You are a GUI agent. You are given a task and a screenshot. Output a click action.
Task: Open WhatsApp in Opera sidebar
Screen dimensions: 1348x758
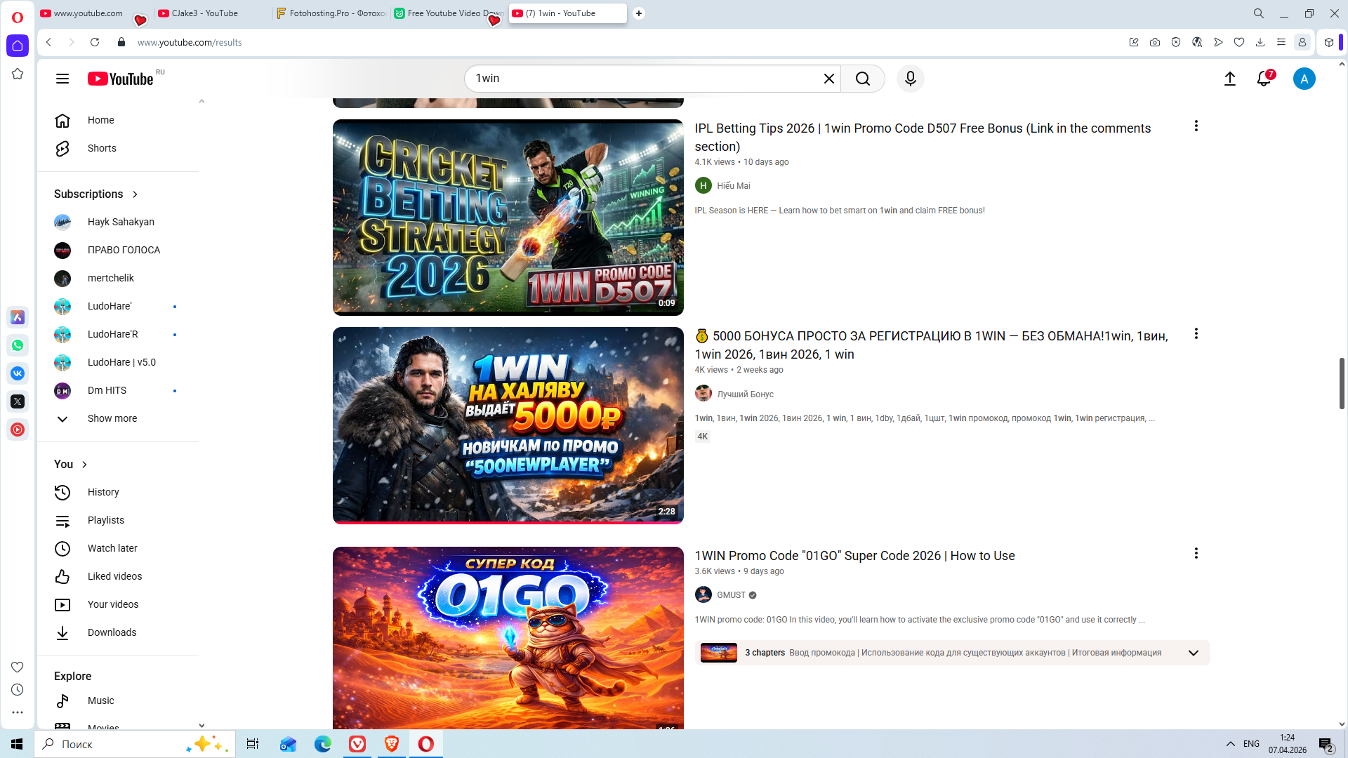pos(18,345)
